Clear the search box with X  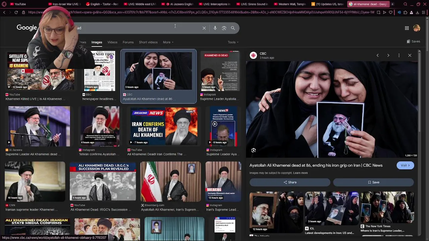pos(204,28)
